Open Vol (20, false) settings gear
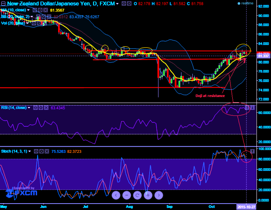 pos(39,23)
